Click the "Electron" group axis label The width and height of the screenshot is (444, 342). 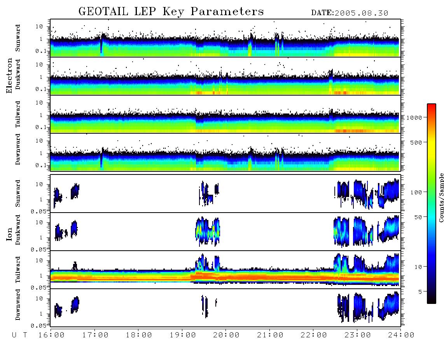click(x=9, y=75)
